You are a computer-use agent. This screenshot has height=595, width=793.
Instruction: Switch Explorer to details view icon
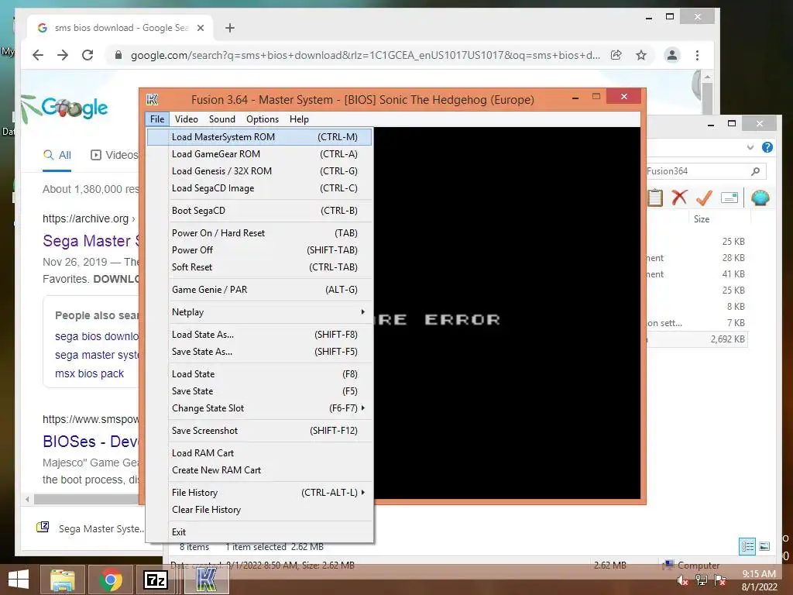tap(747, 546)
